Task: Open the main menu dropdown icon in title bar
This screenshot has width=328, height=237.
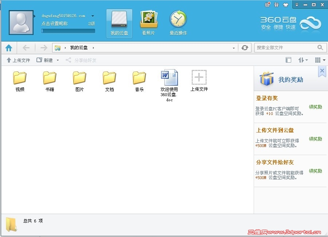Action: point(297,5)
